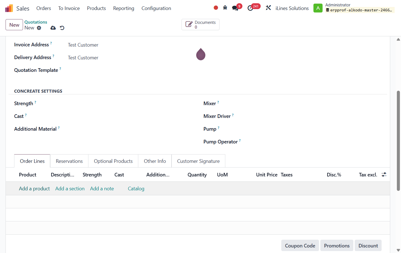401x253 pixels.
Task: Click the New record button
Action: coord(14,25)
